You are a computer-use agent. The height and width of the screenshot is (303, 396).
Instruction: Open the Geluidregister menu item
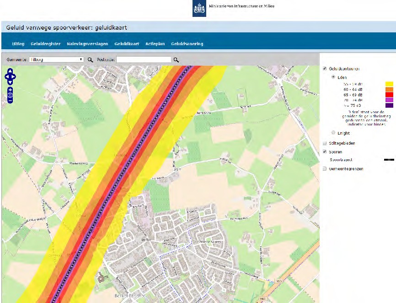point(45,44)
